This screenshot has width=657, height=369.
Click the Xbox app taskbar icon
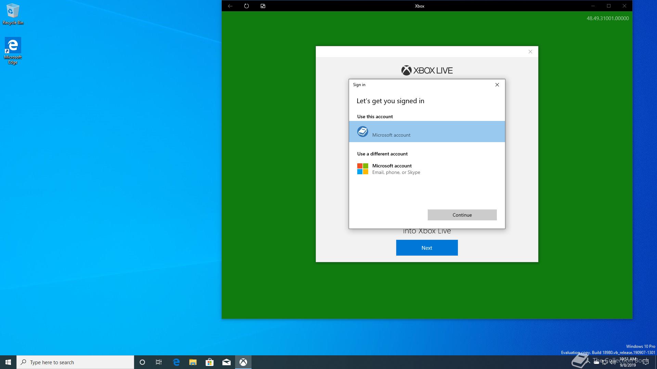243,362
